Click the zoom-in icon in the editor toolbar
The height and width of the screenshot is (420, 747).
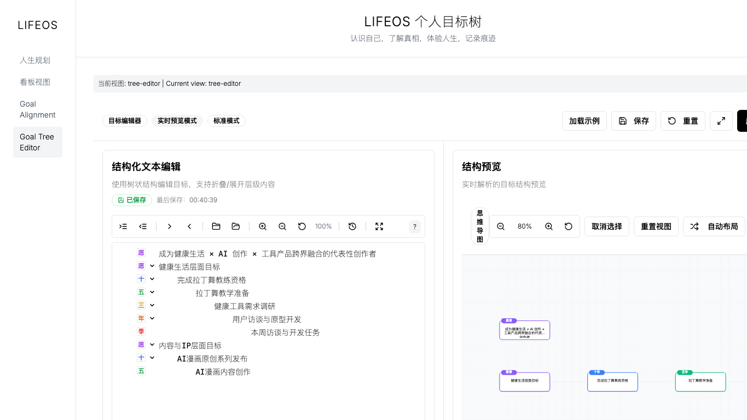tap(262, 226)
